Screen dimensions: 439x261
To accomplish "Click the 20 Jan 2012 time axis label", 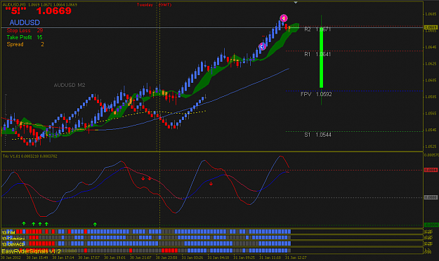I will (11, 257).
